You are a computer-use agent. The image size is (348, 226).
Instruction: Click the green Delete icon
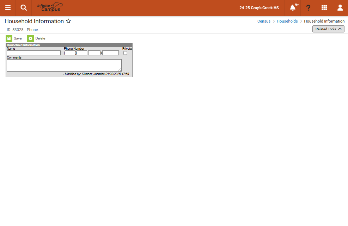pyautogui.click(x=30, y=38)
